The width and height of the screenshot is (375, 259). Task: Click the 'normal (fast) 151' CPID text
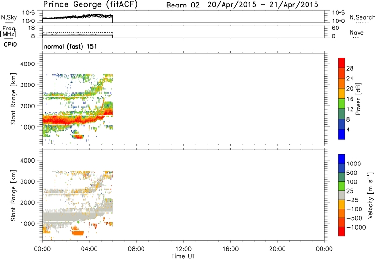point(70,46)
